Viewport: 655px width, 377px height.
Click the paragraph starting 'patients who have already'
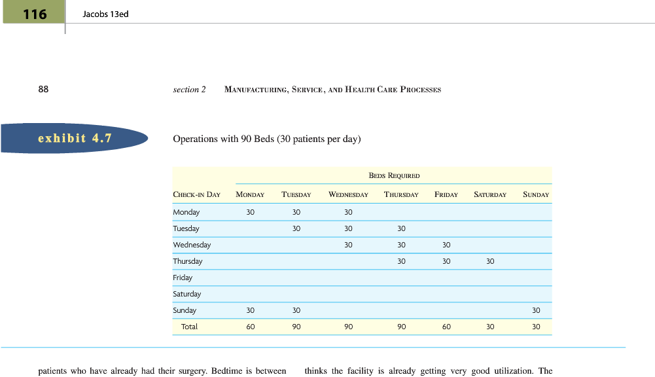pos(162,371)
